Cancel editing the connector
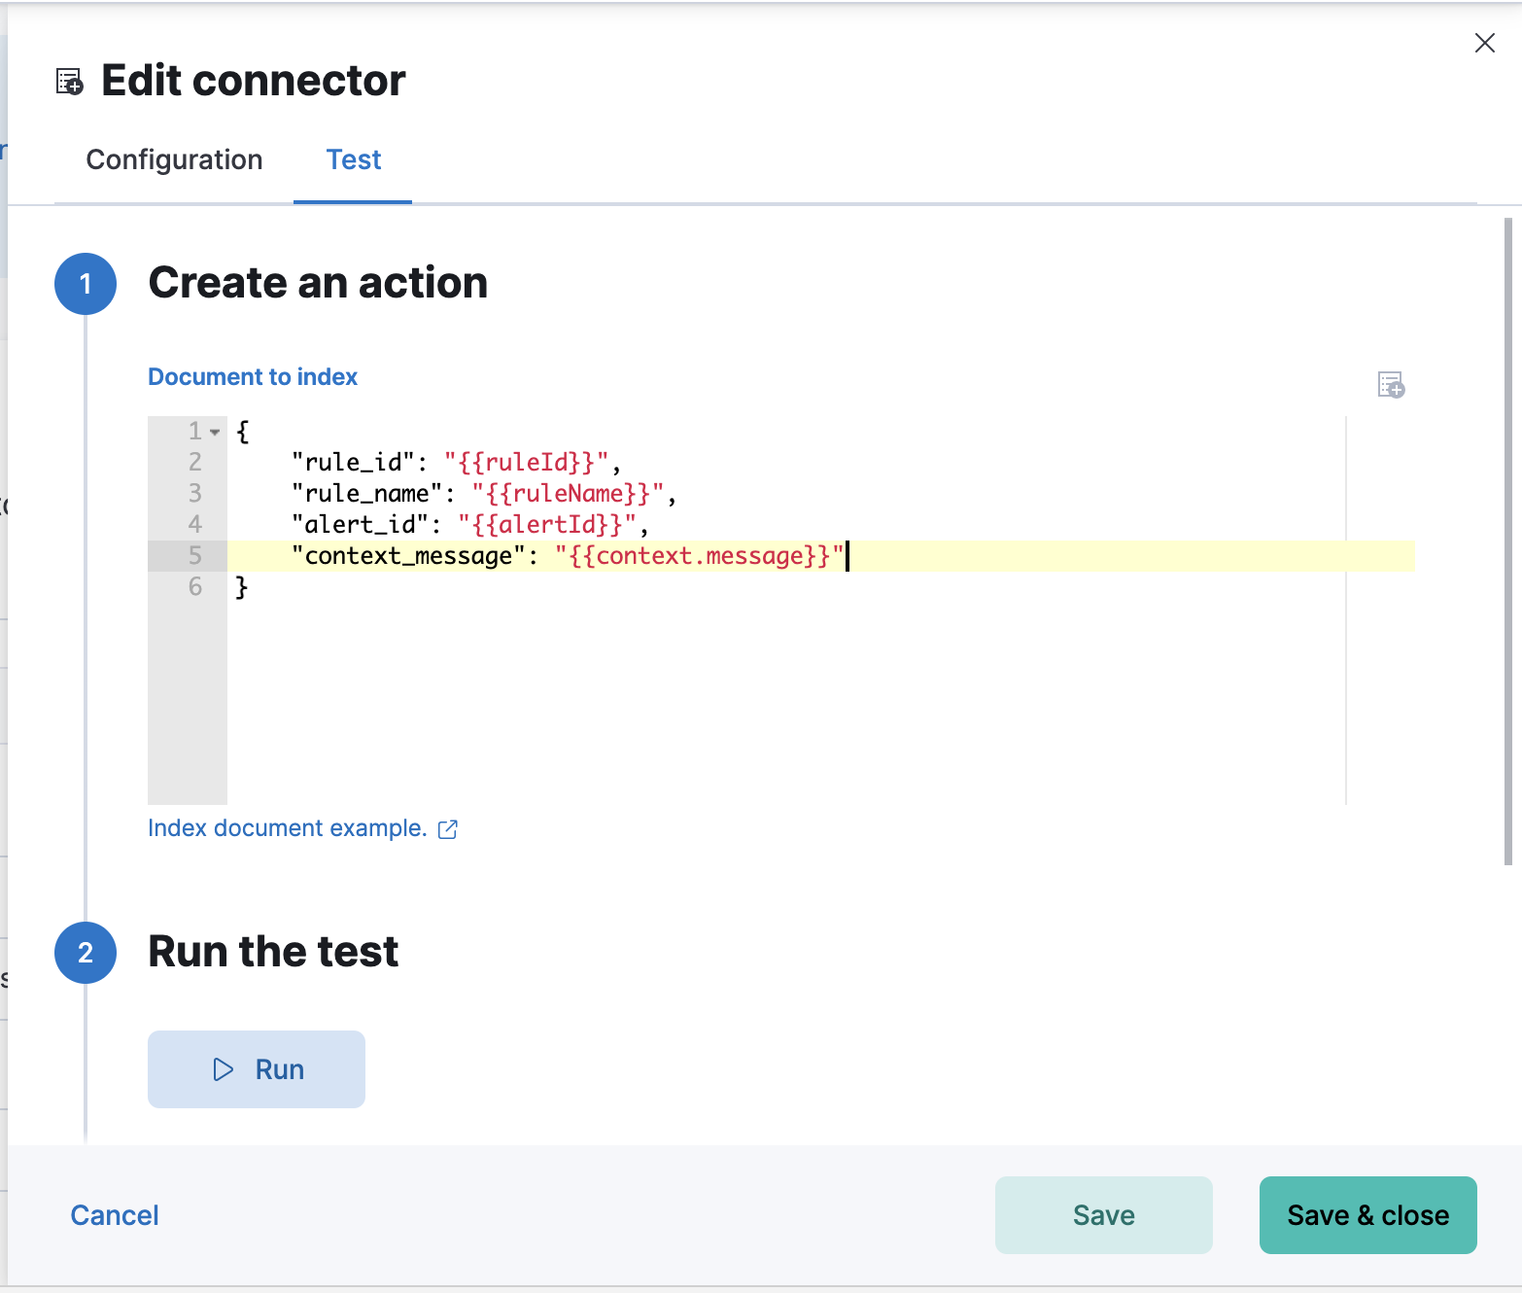Screen dimensions: 1522x1293 pyautogui.click(x=115, y=1215)
